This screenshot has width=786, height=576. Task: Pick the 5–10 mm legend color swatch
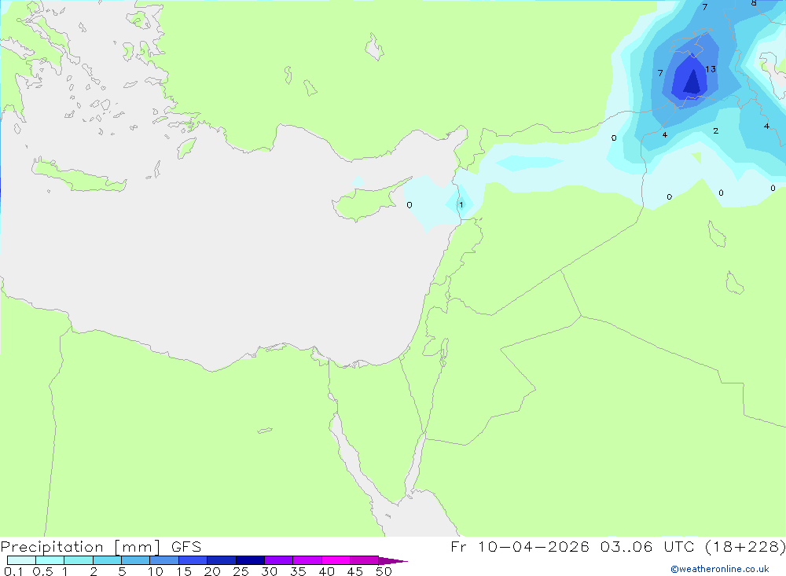point(136,560)
